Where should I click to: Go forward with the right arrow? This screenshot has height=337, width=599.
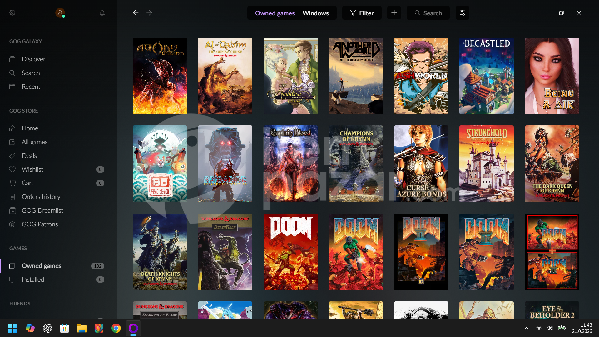[x=149, y=13]
